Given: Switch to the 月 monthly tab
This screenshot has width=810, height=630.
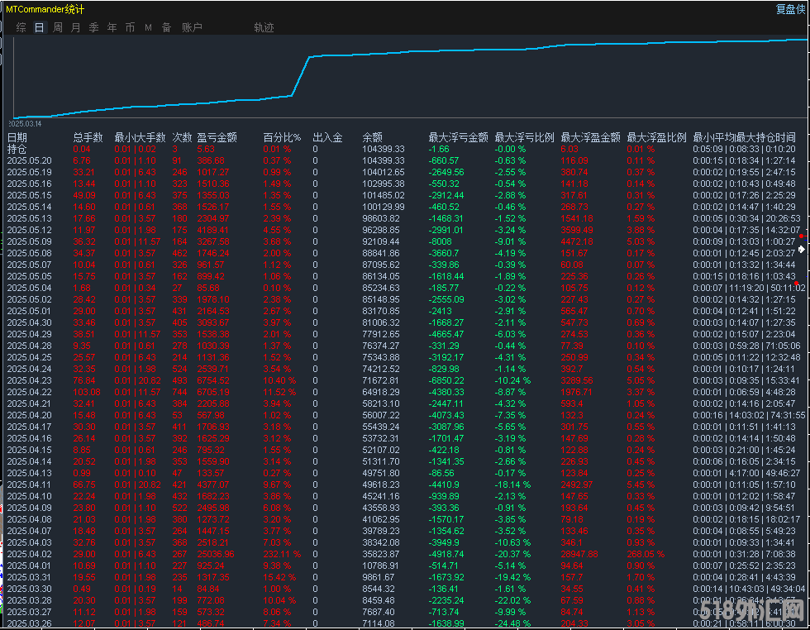Looking at the screenshot, I should coord(75,27).
